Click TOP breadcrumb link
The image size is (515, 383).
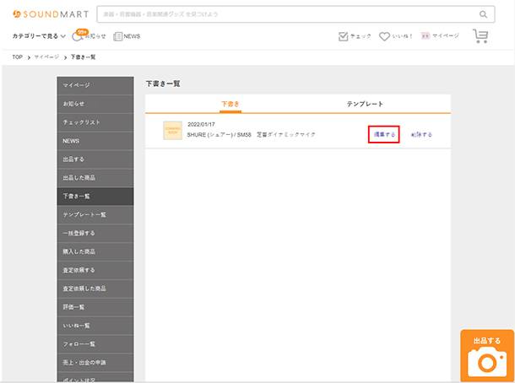17,57
